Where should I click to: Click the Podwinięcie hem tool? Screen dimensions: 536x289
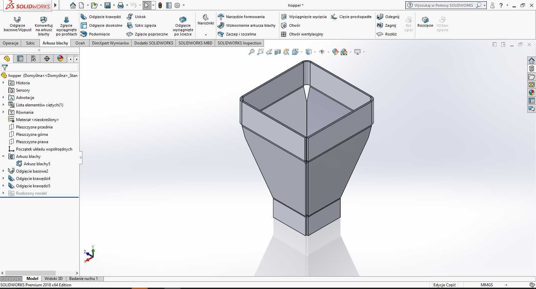click(x=95, y=34)
